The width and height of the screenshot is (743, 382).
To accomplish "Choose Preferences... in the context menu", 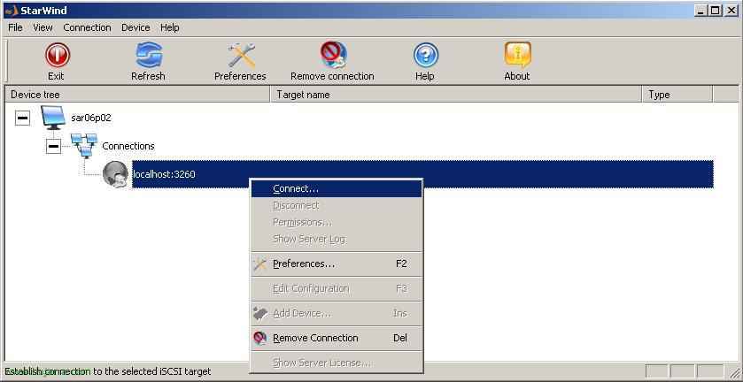I will point(336,264).
